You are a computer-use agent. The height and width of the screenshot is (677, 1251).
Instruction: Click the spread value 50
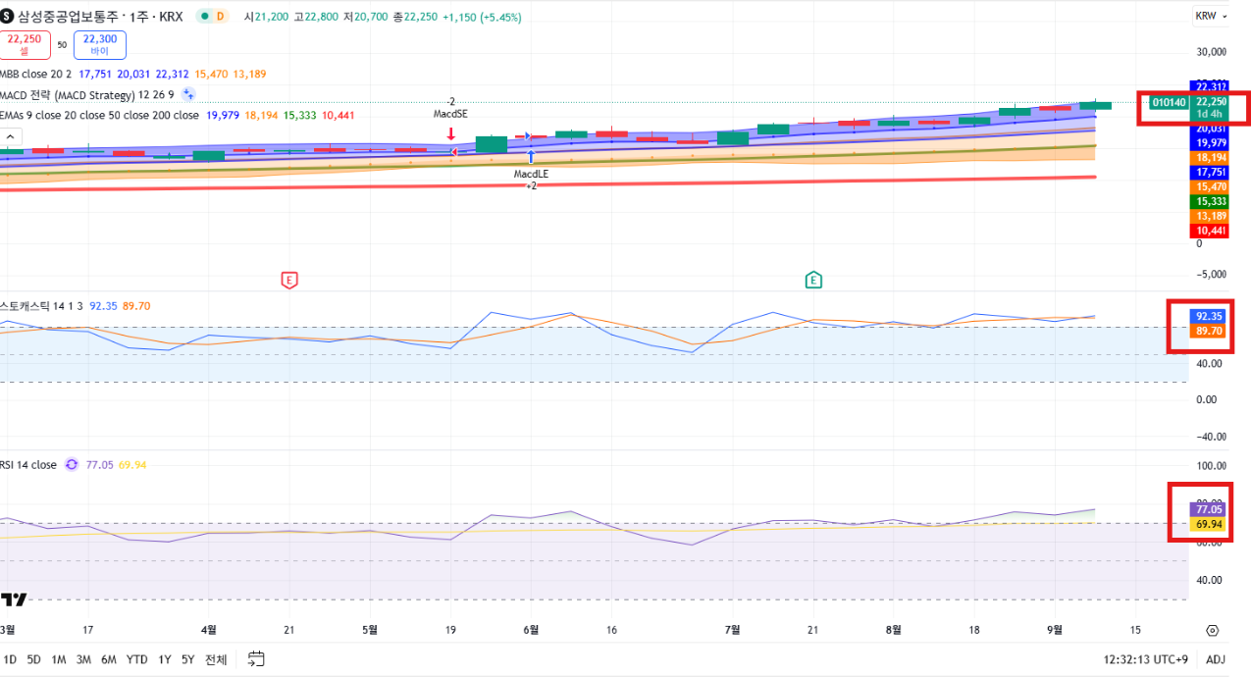click(62, 45)
